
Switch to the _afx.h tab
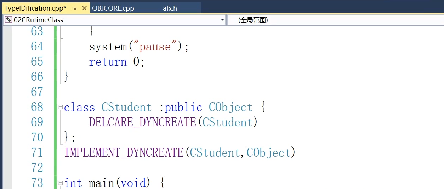click(x=168, y=8)
